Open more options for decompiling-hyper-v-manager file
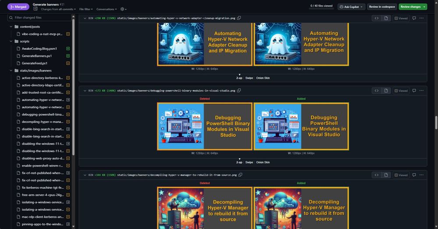 click(x=421, y=175)
